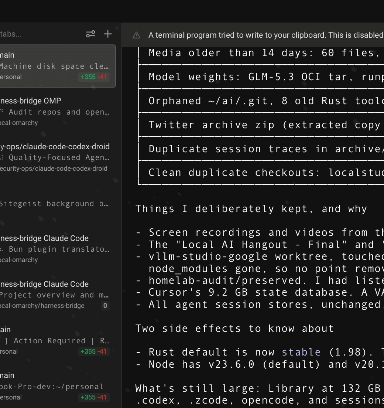The height and width of the screenshot is (408, 384).
Task: Click the "All agent session stores" line
Action: (x=260, y=305)
